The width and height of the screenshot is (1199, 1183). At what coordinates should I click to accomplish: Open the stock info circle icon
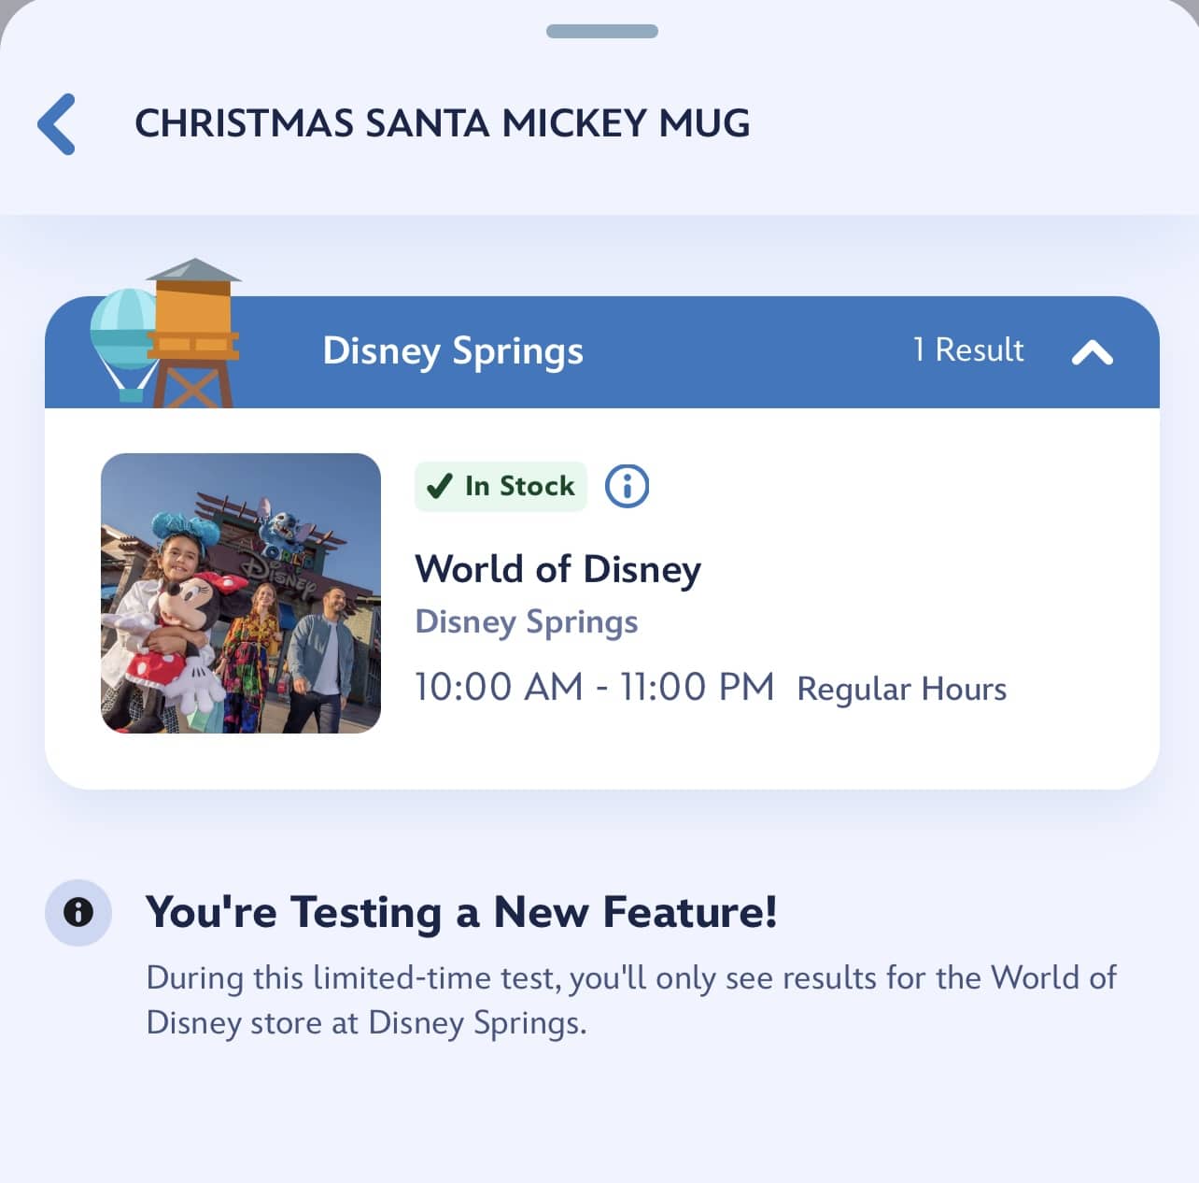tap(627, 486)
